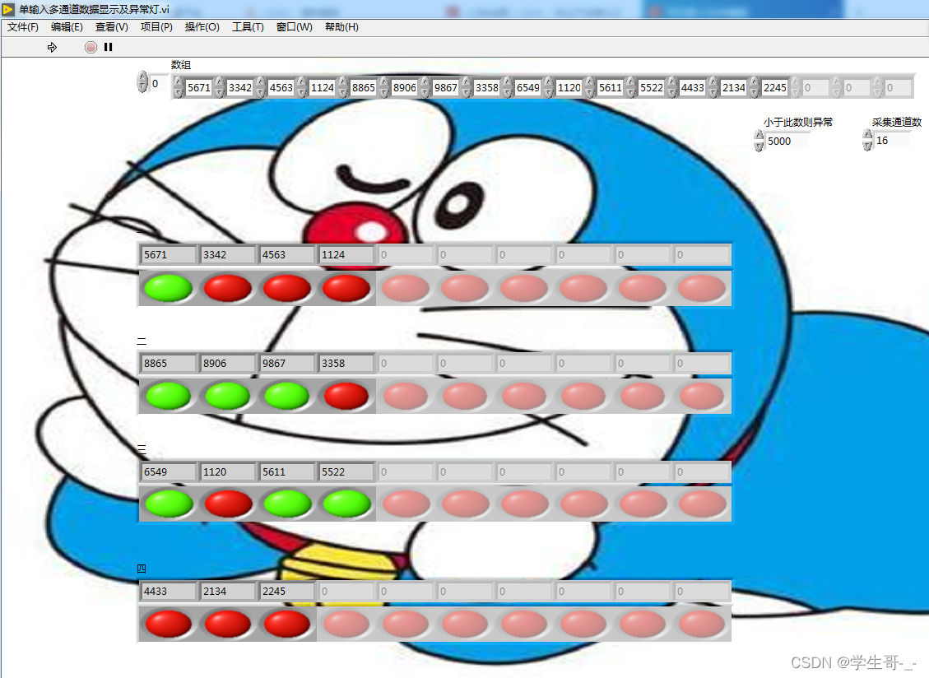Click array input cell containing 1120
The width and height of the screenshot is (929, 678).
tap(569, 88)
